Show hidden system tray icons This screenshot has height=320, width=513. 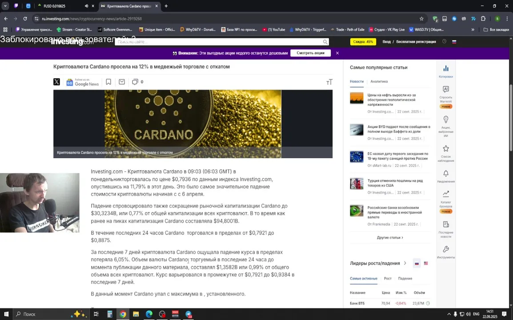click(x=449, y=314)
